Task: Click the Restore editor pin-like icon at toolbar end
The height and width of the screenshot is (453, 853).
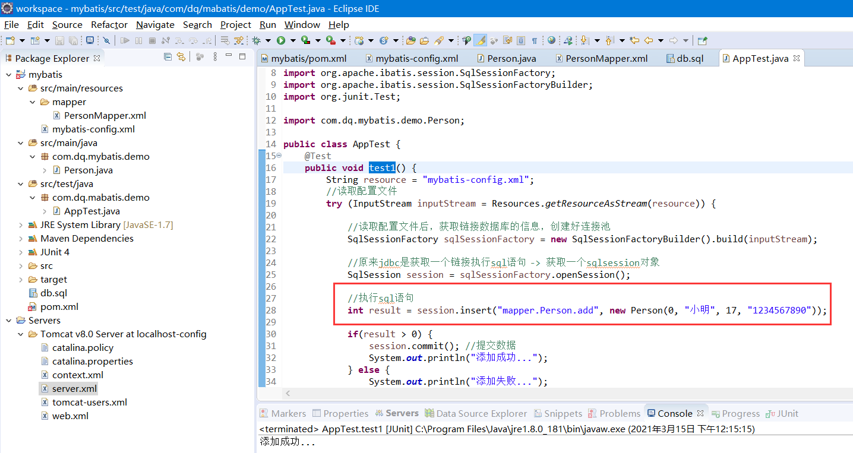Action: point(703,40)
